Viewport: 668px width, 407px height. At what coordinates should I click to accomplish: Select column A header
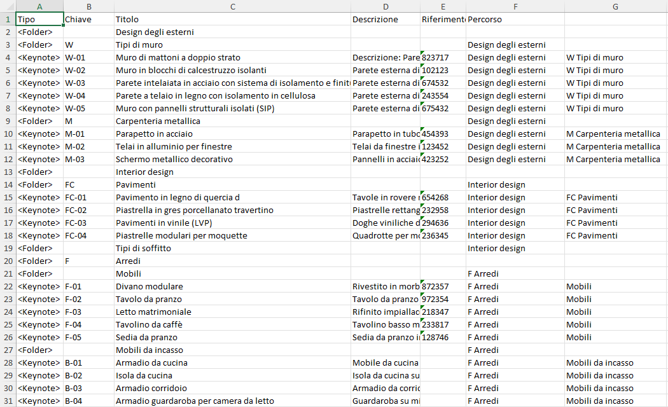pos(39,6)
